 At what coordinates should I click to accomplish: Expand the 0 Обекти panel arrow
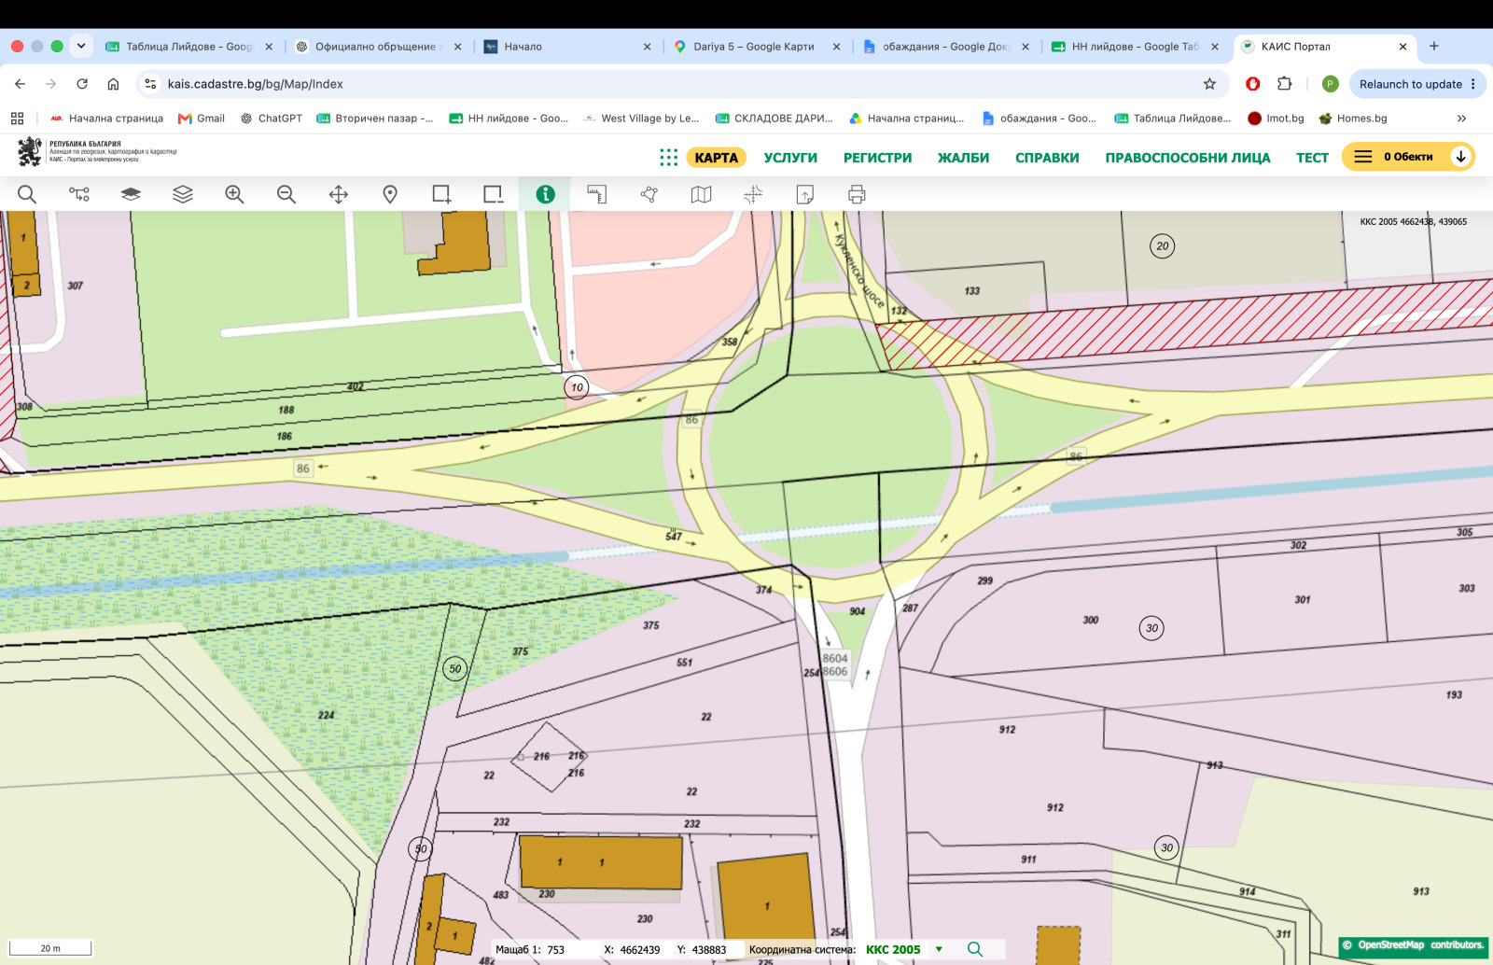1460,157
